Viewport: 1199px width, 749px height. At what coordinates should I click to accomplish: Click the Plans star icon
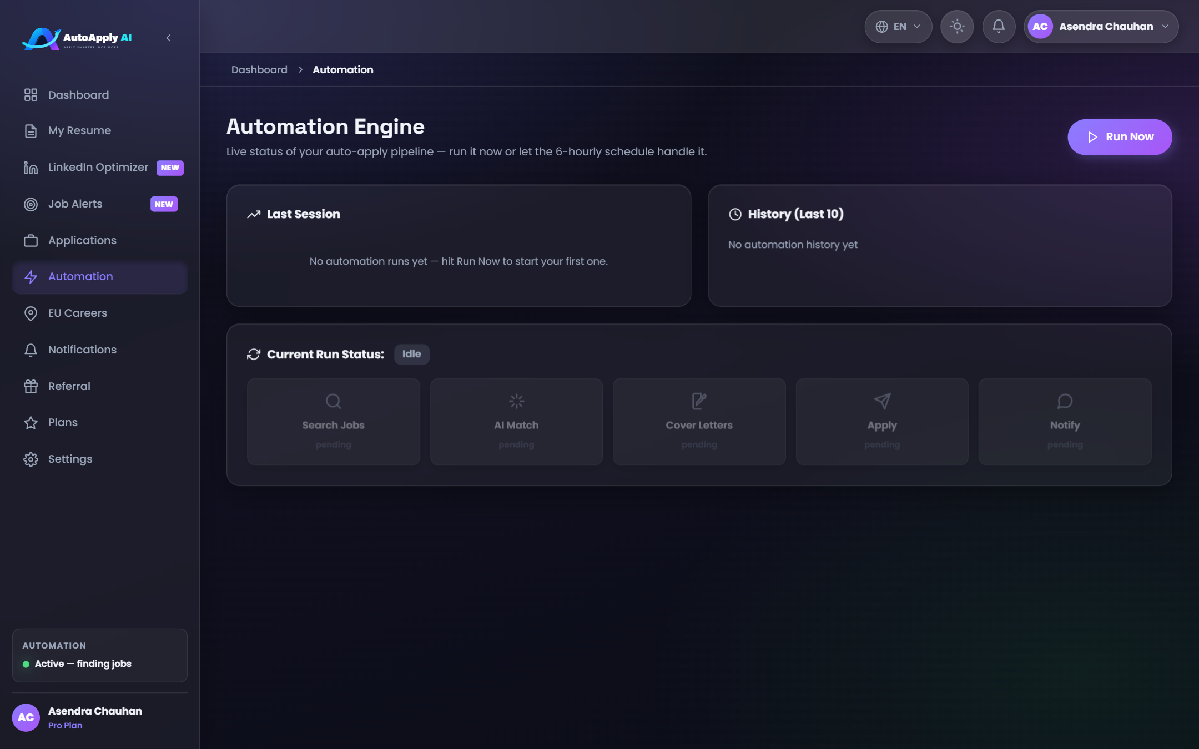click(31, 423)
